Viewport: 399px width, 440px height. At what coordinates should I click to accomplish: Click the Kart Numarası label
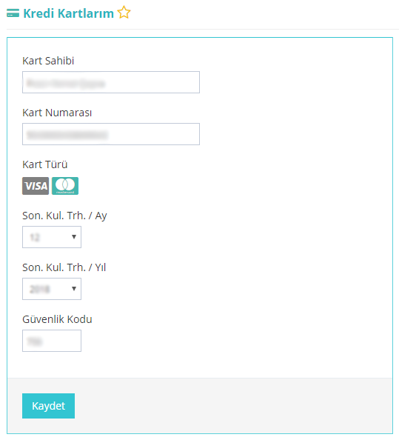click(x=57, y=113)
